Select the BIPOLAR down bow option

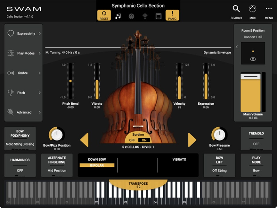click(97, 165)
